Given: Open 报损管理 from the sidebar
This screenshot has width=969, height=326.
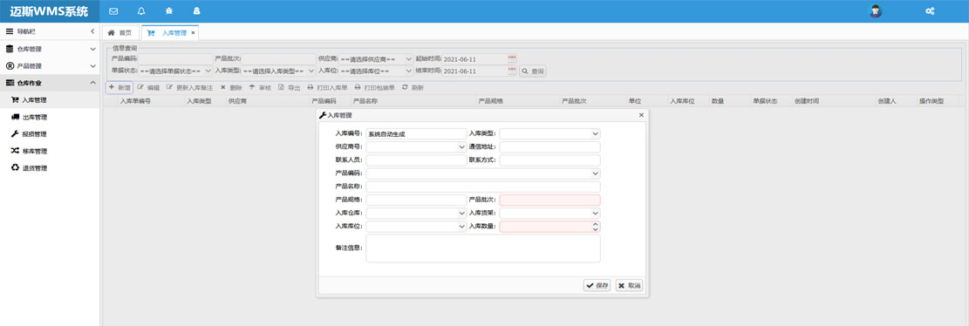Looking at the screenshot, I should pyautogui.click(x=50, y=134).
